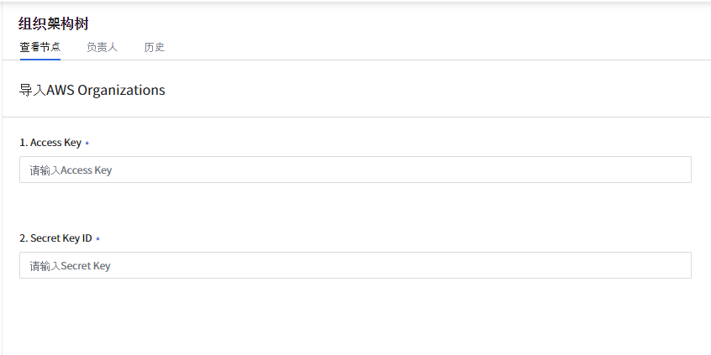
Task: Click the required asterisk beside Secret Key ID
Action: pyautogui.click(x=97, y=239)
